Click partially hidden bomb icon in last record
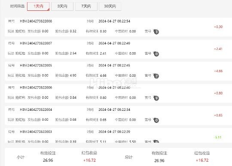Screen dimensions: 232x166 pos(156,141)
